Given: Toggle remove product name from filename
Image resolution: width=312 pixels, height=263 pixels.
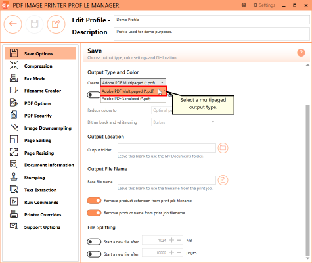Looking at the screenshot, I should coord(94,213).
